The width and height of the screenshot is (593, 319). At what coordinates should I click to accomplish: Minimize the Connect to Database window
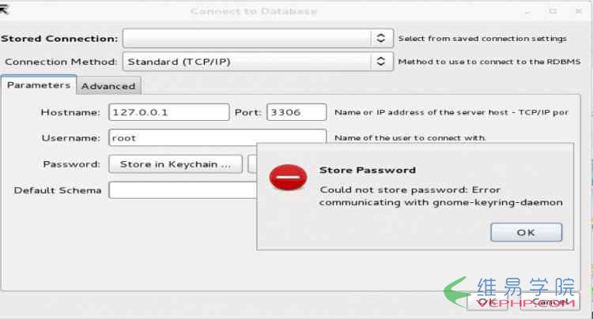point(527,12)
